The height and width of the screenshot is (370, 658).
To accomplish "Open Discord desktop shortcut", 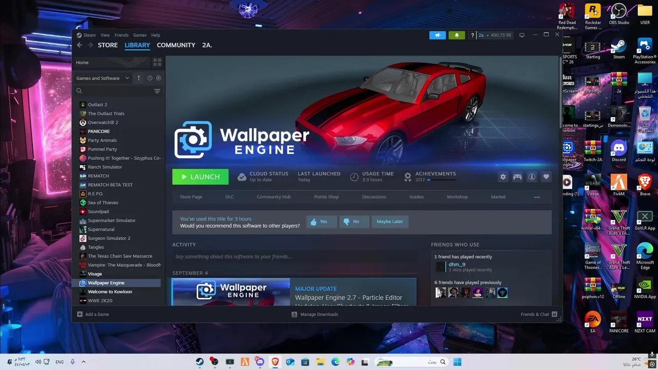I will point(619,151).
